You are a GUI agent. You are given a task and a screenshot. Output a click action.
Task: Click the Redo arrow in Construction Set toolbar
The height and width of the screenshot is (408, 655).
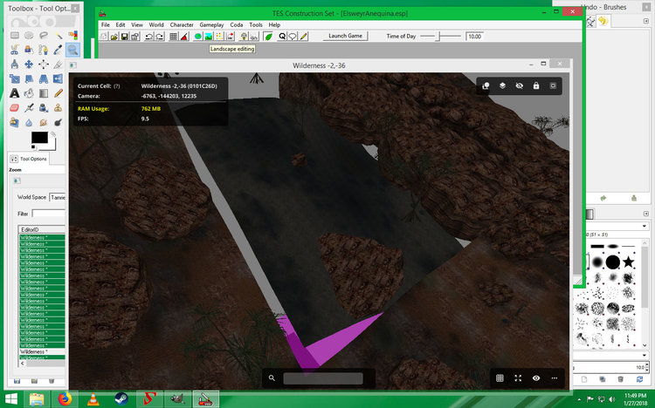click(x=159, y=37)
